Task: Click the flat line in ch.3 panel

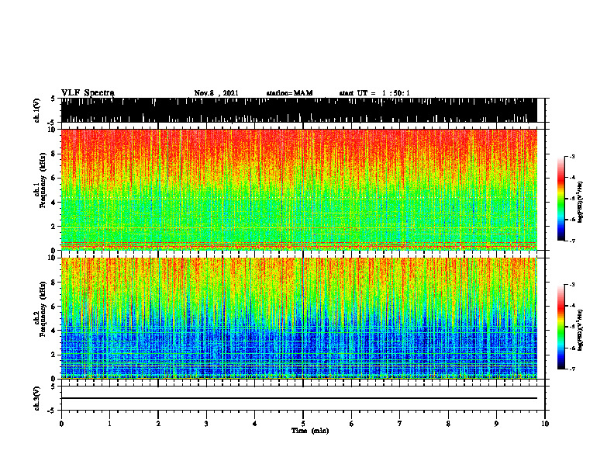Action: point(299,398)
